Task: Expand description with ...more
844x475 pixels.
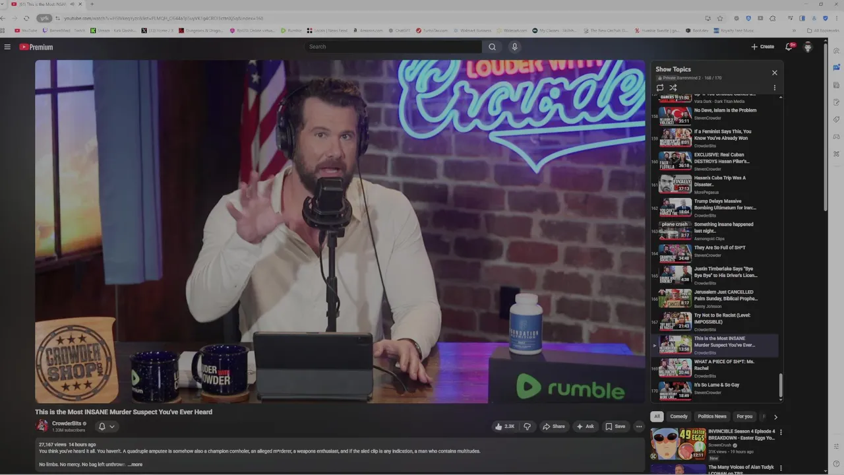Action: click(135, 464)
